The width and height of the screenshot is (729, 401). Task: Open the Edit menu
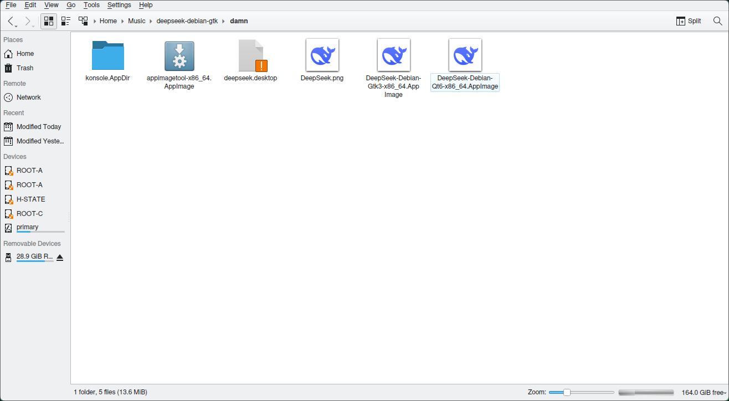tap(30, 5)
